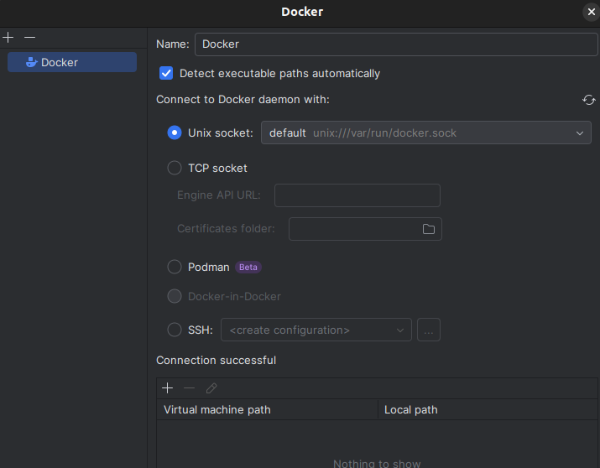
Task: Select the SSH radio button
Action: [175, 330]
